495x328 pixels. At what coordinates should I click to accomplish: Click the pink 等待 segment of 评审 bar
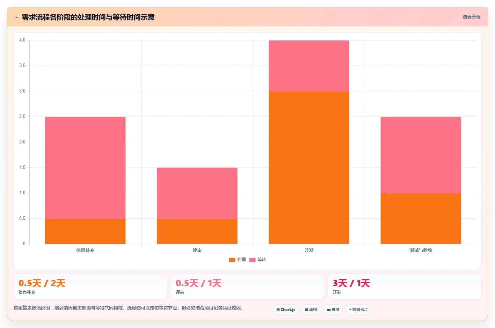[x=197, y=193]
